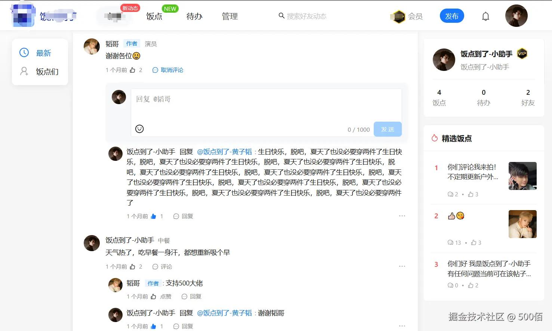Click the VIP badge next to 饭点到了-小助手
The width and height of the screenshot is (552, 331).
522,54
